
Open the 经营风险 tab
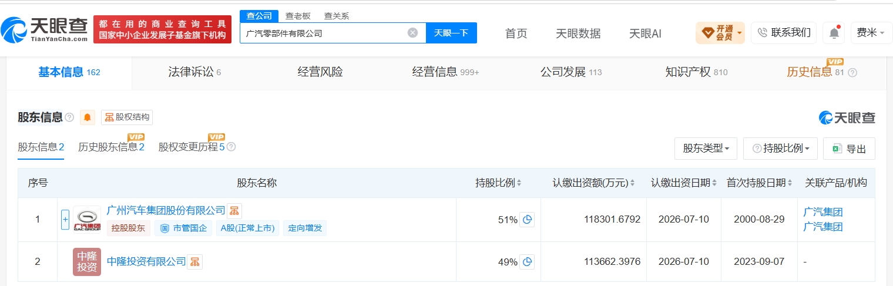click(320, 72)
